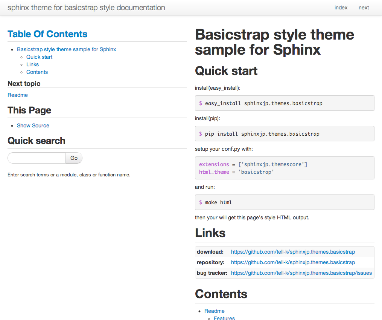Open the index navigation link
The height and width of the screenshot is (320, 382).
(x=341, y=8)
